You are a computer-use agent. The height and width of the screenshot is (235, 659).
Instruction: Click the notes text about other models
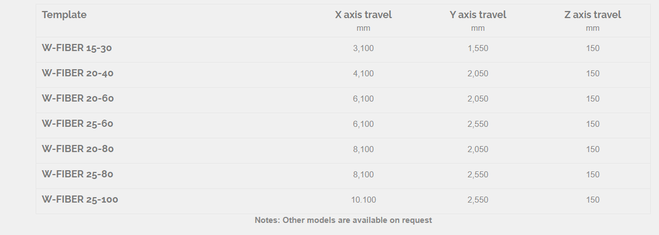343,220
